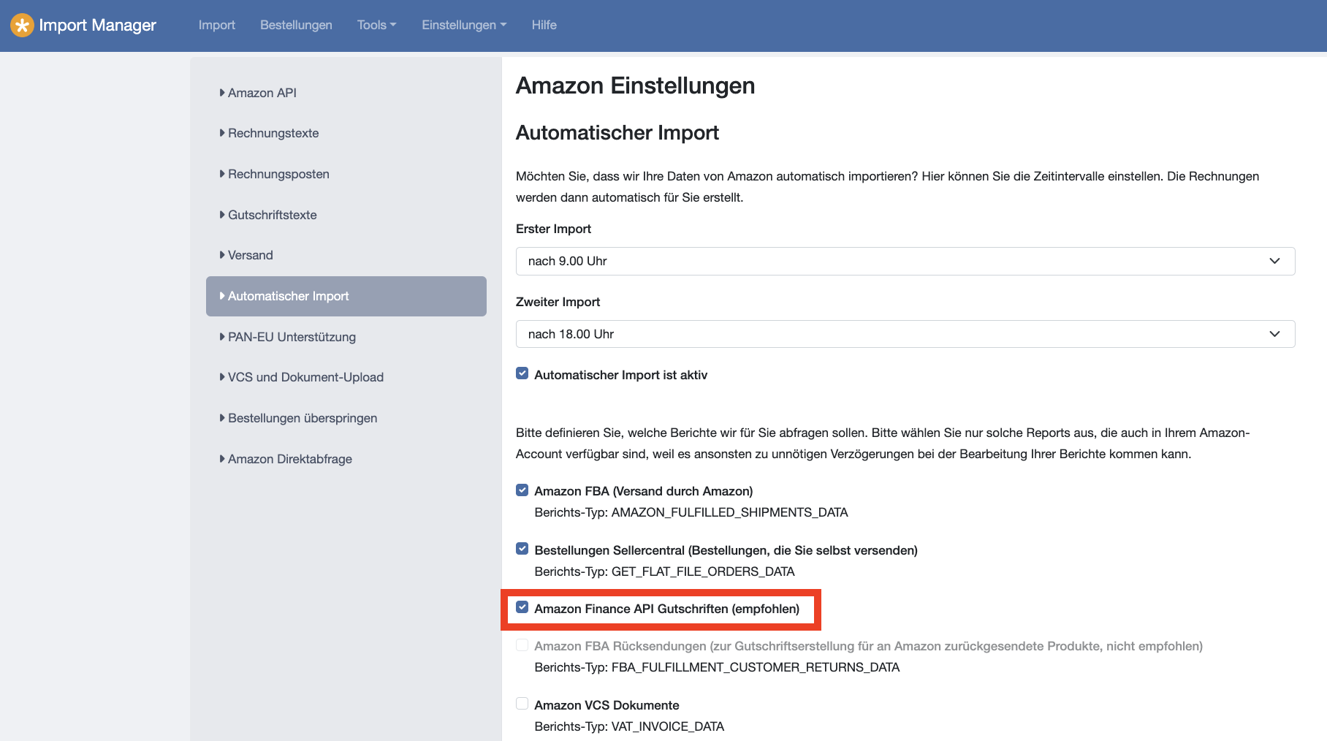This screenshot has height=741, width=1327.
Task: Click the Amazon Finance API Gutschriften (empfohlen) label
Action: [667, 609]
